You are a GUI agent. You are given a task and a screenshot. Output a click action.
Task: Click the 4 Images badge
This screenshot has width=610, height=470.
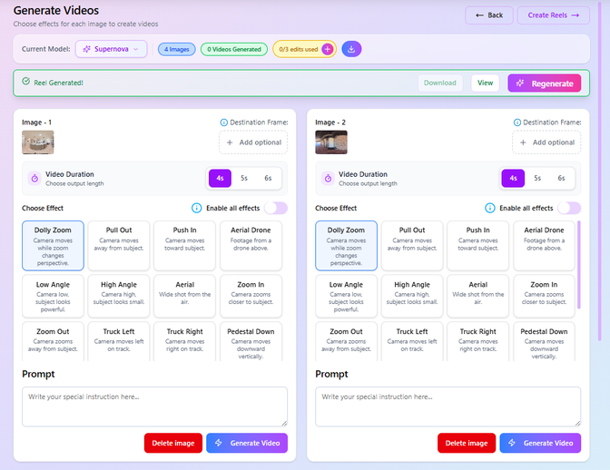(177, 49)
